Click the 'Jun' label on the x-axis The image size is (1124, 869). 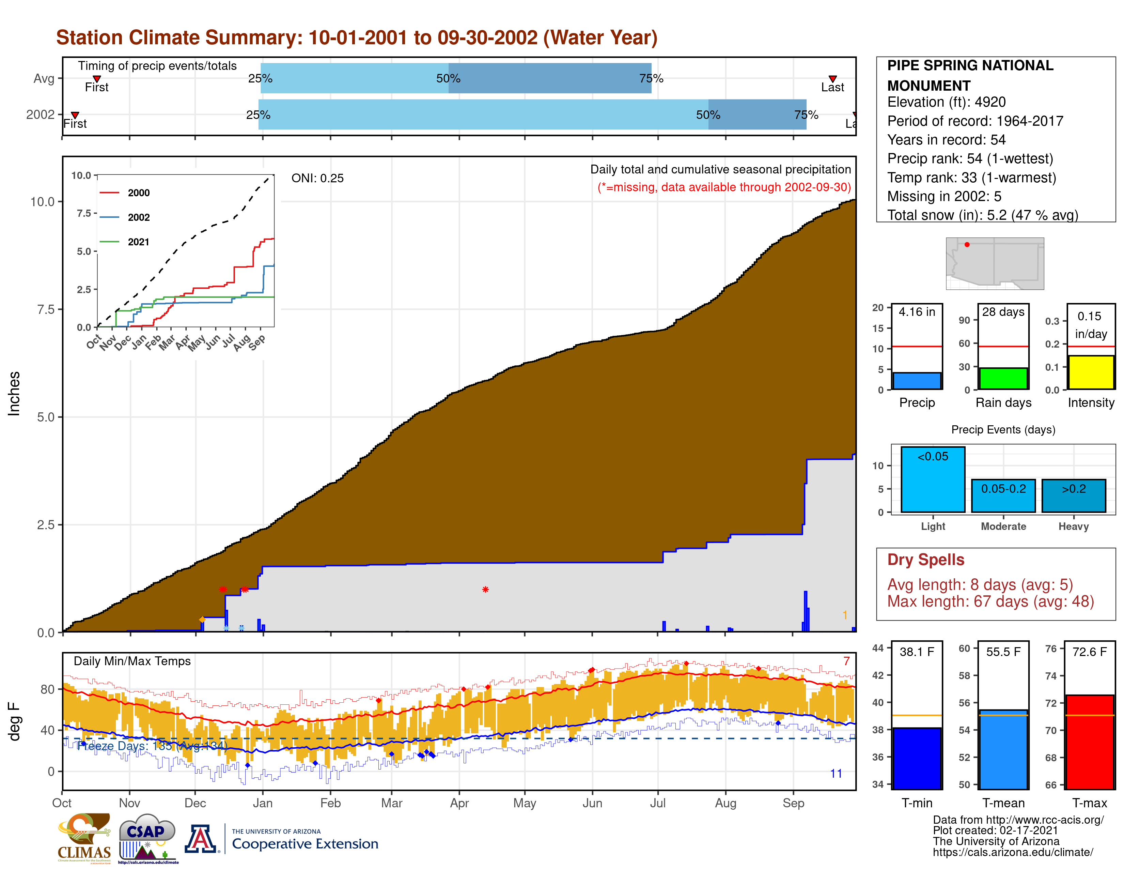592,803
